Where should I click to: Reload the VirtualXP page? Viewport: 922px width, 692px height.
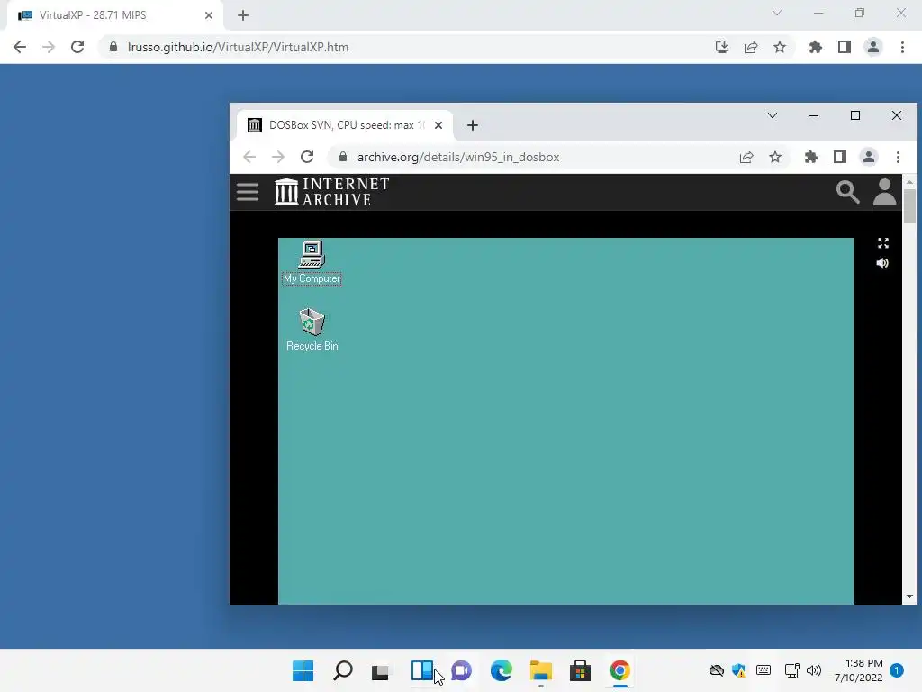tap(77, 47)
